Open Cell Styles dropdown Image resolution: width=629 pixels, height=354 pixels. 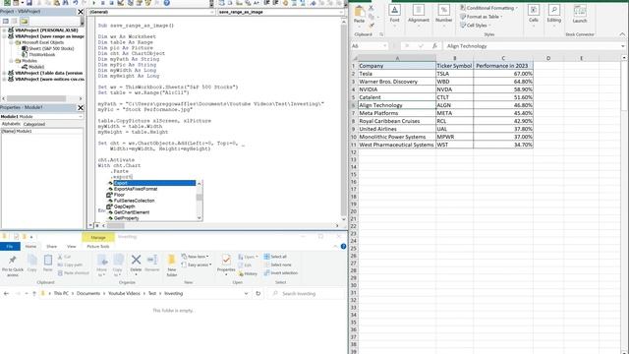pyautogui.click(x=476, y=26)
